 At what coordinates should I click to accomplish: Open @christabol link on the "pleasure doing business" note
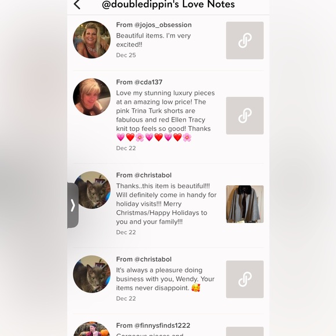pyautogui.click(x=153, y=259)
